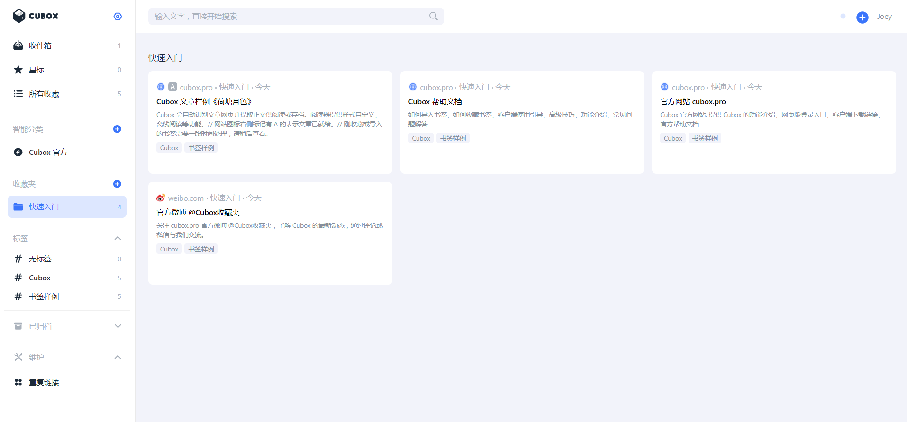Click the 已归档 archive box icon

(18, 326)
